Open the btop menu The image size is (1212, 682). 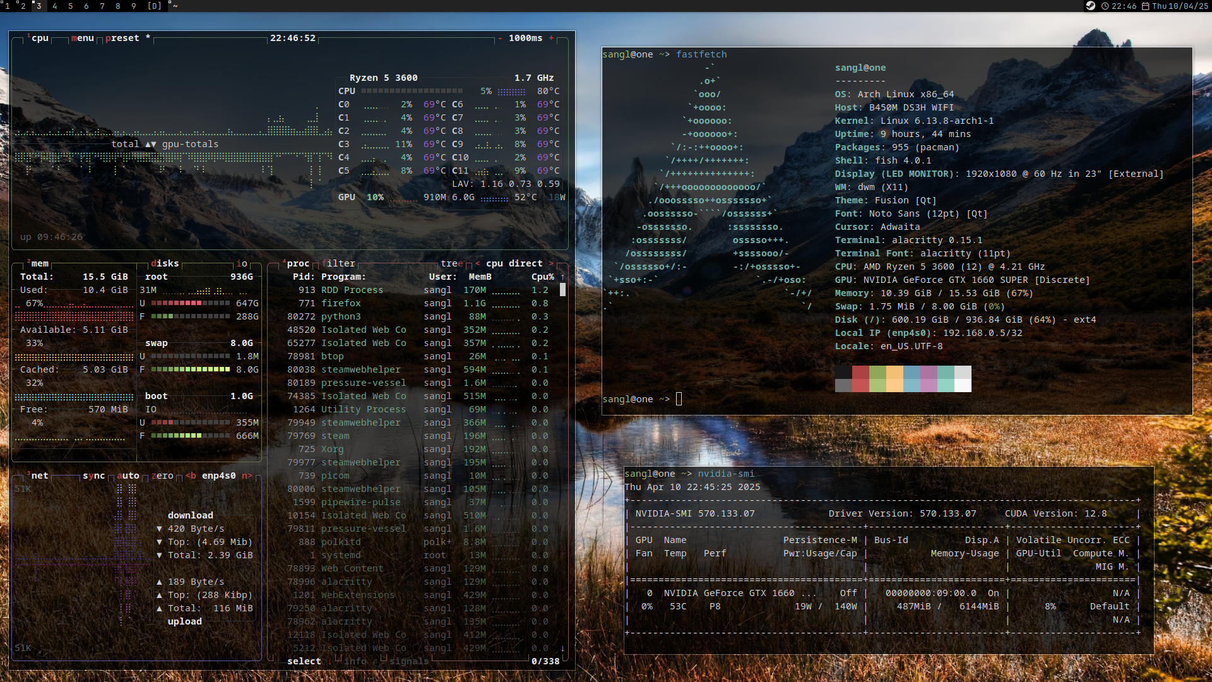(x=82, y=38)
